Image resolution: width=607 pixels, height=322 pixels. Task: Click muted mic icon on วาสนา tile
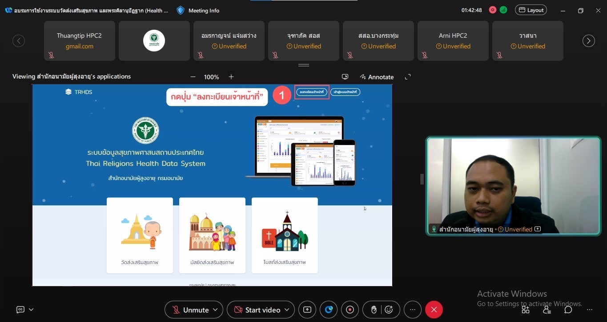[499, 55]
